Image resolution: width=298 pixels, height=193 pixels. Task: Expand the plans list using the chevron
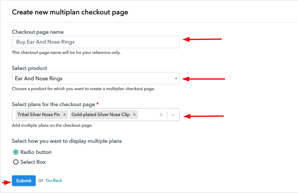pyautogui.click(x=173, y=115)
